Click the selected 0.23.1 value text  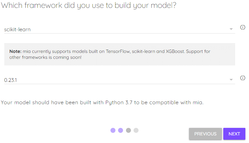[x=11, y=80]
